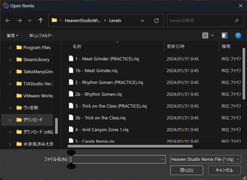Create a new folder via 新しいフォルダー

pos(41,35)
